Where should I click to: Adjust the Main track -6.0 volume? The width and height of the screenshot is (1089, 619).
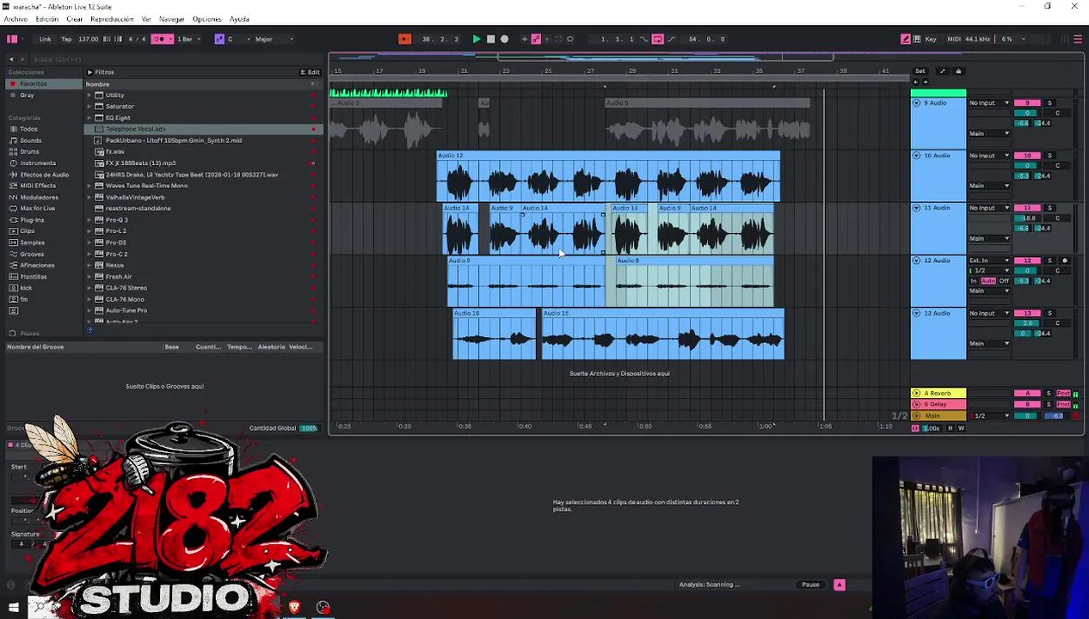(x=1055, y=416)
